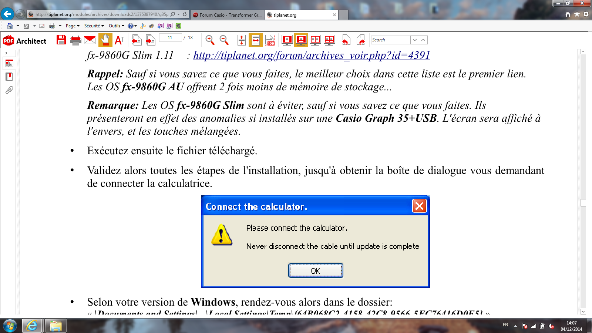Viewport: 592px width, 333px height.
Task: Open the attachments paperclip panel
Action: [x=9, y=90]
